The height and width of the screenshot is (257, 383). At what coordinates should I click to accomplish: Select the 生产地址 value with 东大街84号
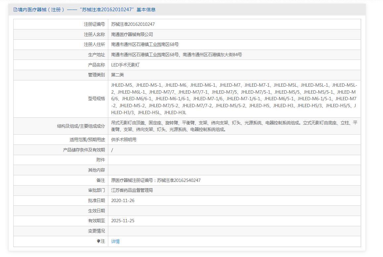tap(176, 55)
